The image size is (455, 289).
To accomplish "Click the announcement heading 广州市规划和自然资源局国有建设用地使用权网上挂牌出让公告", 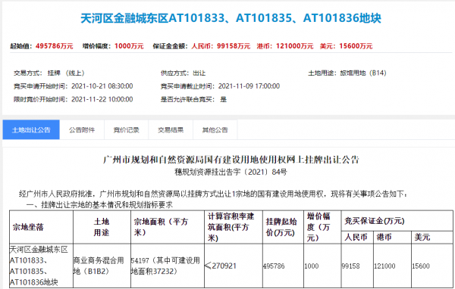I will point(231,160).
